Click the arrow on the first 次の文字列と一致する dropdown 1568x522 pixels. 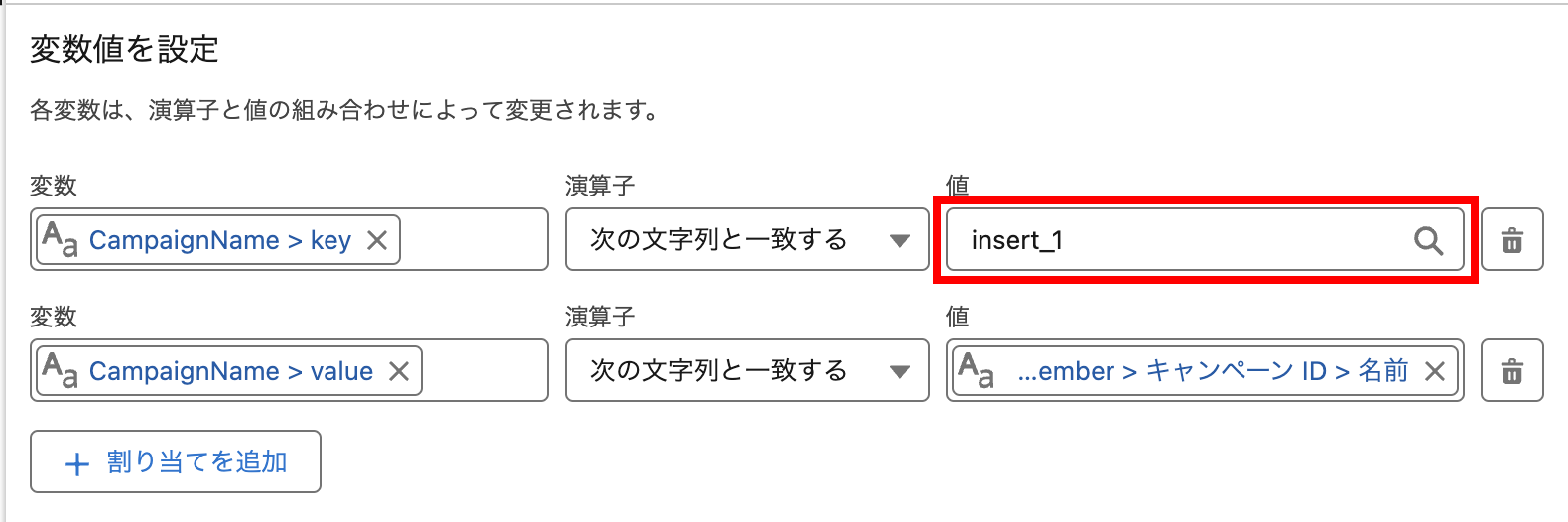[x=899, y=240]
